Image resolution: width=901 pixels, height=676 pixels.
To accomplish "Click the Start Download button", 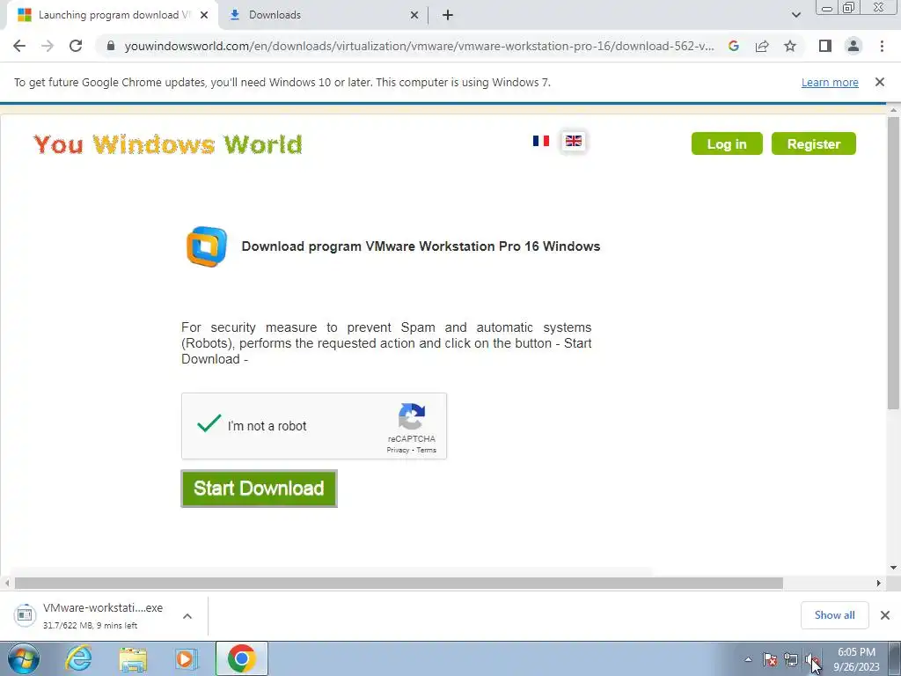I will 259,489.
